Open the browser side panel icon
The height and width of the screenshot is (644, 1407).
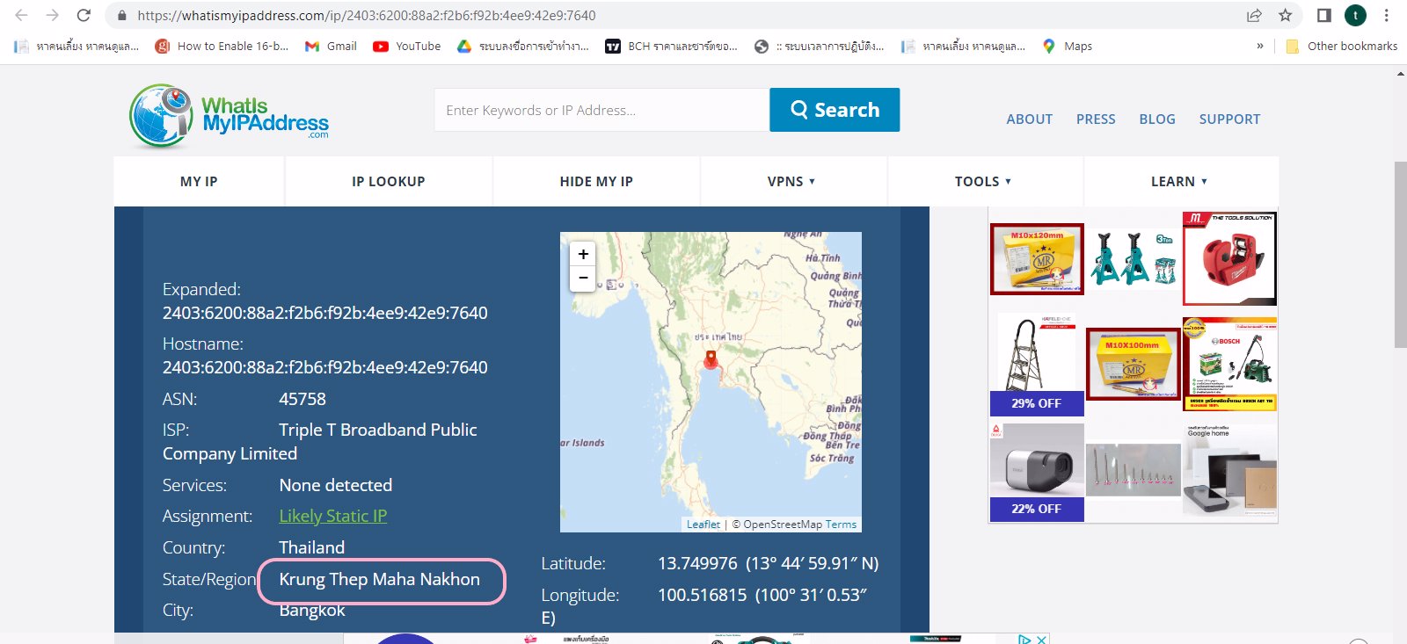pyautogui.click(x=1323, y=15)
